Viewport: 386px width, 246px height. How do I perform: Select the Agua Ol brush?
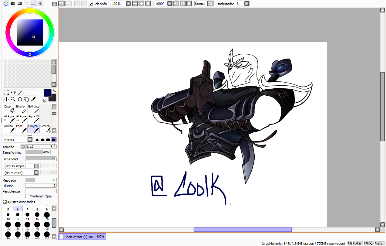(x=33, y=118)
